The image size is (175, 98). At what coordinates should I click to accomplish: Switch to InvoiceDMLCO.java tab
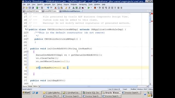(x=50, y=11)
